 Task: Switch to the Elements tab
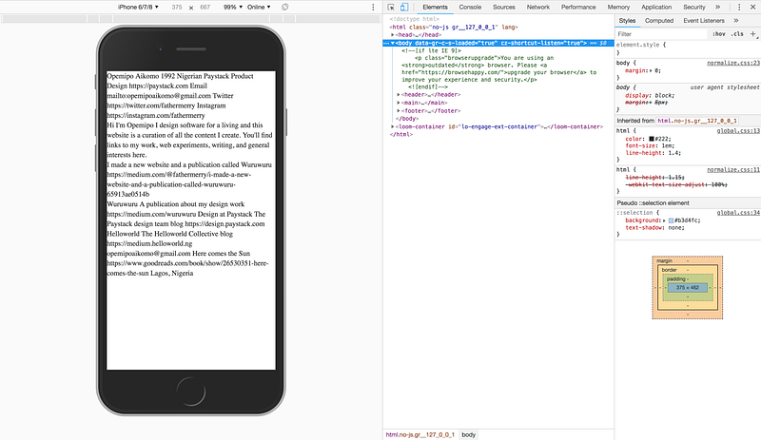point(435,8)
